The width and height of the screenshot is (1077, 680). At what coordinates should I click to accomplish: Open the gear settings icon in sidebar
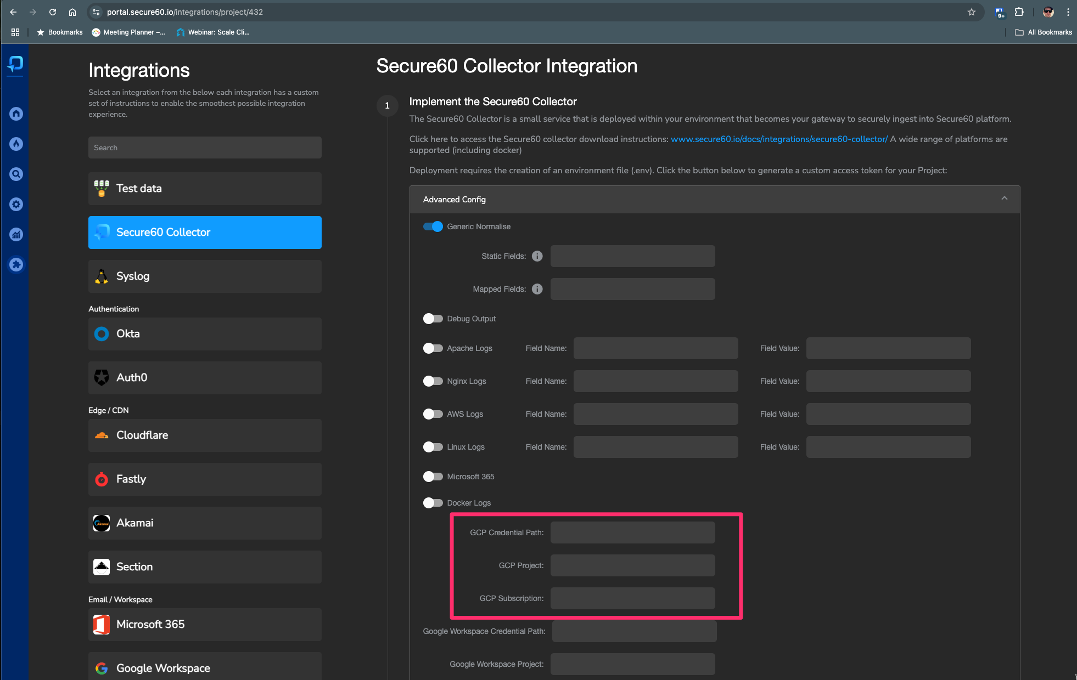tap(16, 204)
